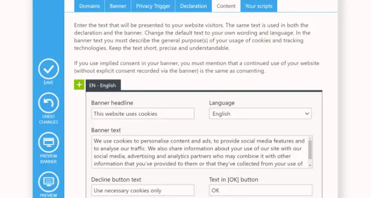Go to the Privacy Trigger tab
This screenshot has width=371, height=198.
pos(153,6)
